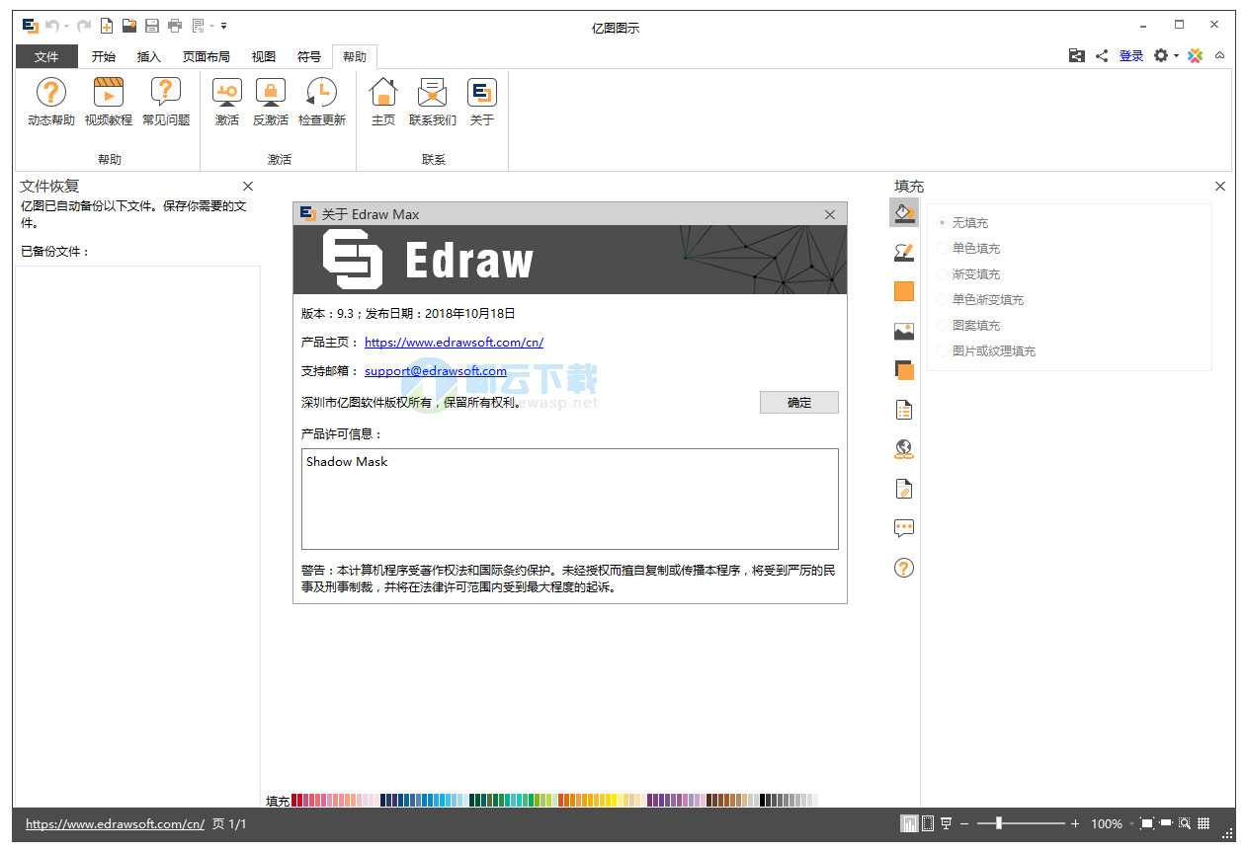Image resolution: width=1247 pixels, height=852 pixels.
Task: Select the pattern fill (图案填充) radio button
Action: point(943,326)
